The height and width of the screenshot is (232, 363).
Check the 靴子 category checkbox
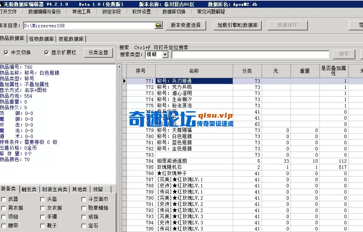tap(42, 226)
